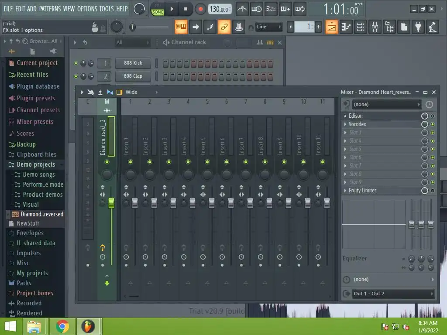The height and width of the screenshot is (335, 447).
Task: Click the mixer multi-touch arrow icon
Action: click(x=91, y=92)
